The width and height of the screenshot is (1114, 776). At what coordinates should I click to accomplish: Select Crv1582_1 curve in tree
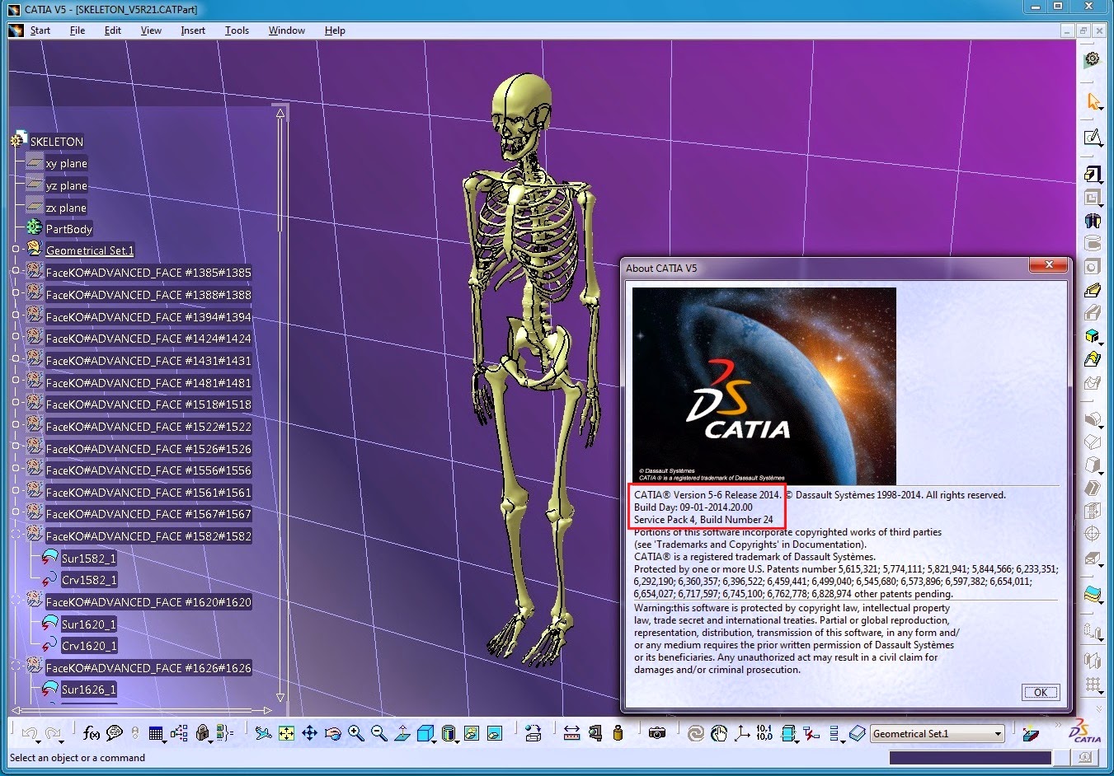[x=89, y=580]
